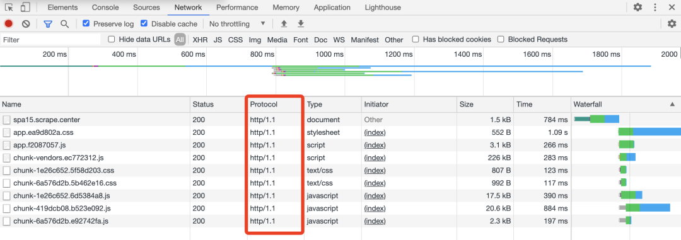
Task: Sort by the Protocol column header
Action: [x=276, y=105]
